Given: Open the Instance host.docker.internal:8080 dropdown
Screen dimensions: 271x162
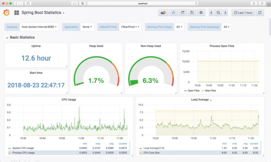Looking at the screenshot, I should (x=39, y=27).
